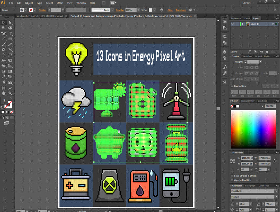The width and height of the screenshot is (280, 212).
Task: Click the Transform link in the control bar
Action: (x=181, y=10)
